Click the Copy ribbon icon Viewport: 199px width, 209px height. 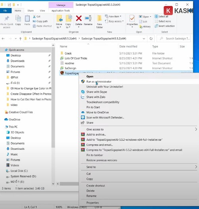(18, 18)
